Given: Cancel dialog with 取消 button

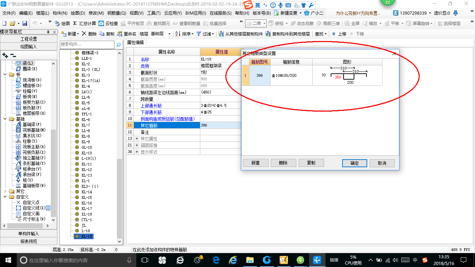Looking at the screenshot, I should (x=382, y=163).
